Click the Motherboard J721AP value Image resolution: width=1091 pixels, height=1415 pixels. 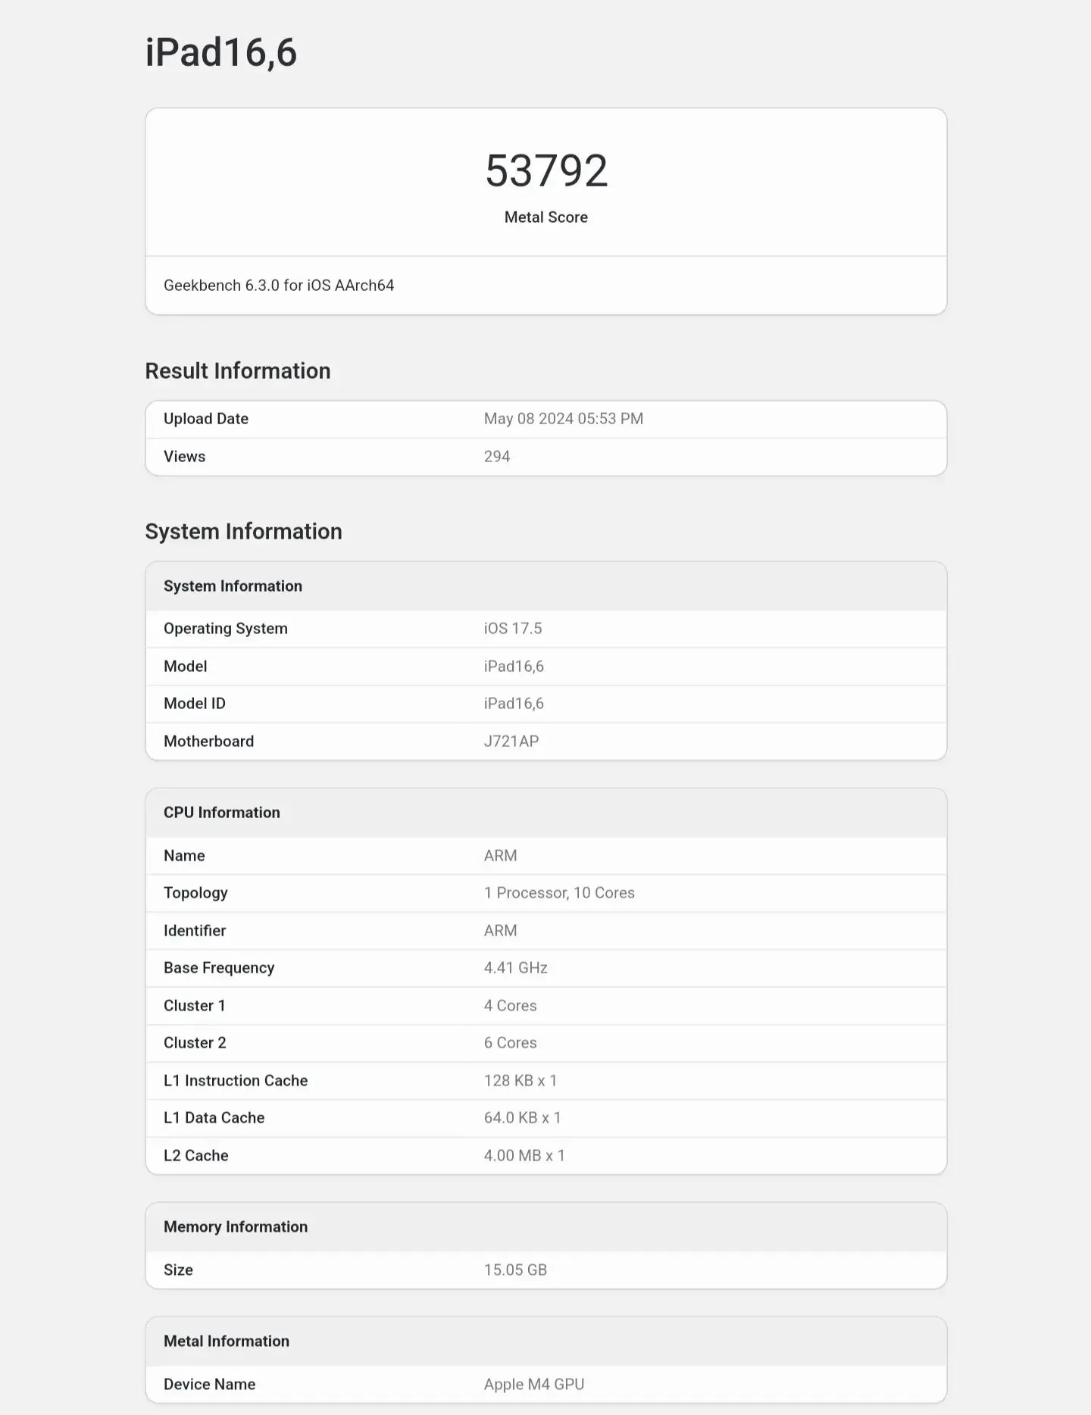[x=511, y=742]
